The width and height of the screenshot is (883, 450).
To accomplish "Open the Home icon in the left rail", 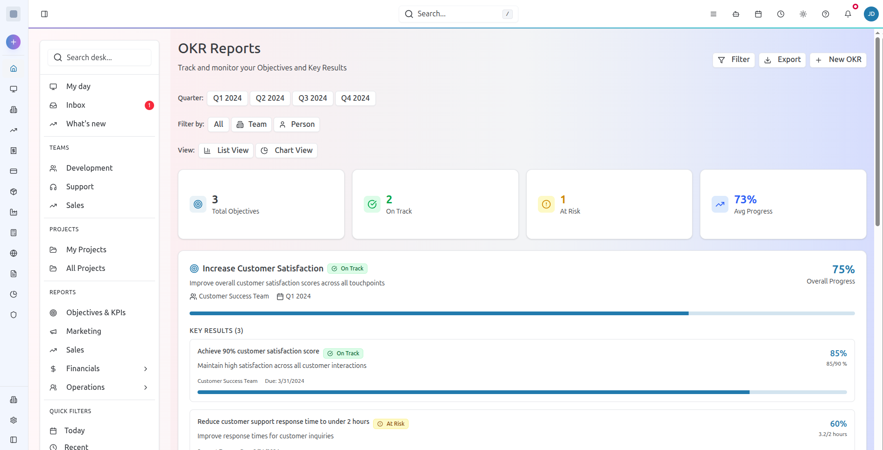I will 14,68.
